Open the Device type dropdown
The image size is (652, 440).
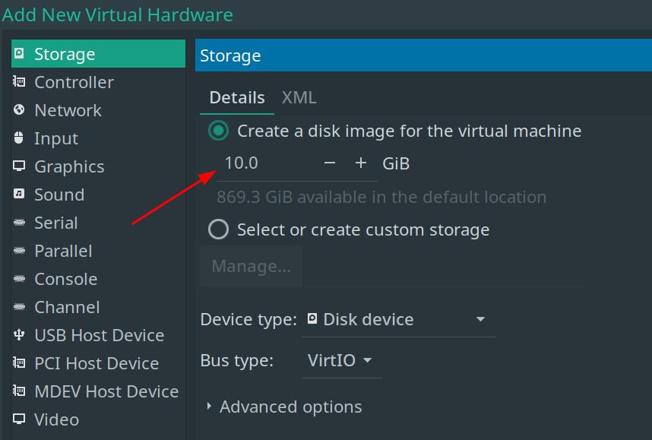point(398,319)
